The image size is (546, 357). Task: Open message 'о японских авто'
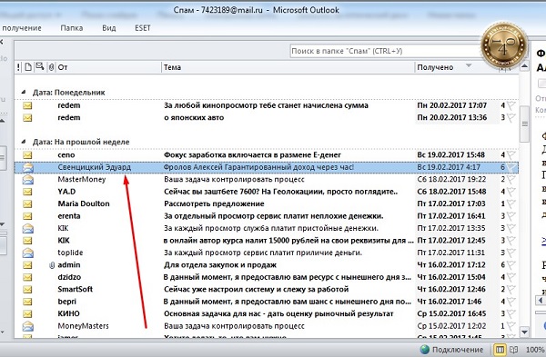click(194, 118)
